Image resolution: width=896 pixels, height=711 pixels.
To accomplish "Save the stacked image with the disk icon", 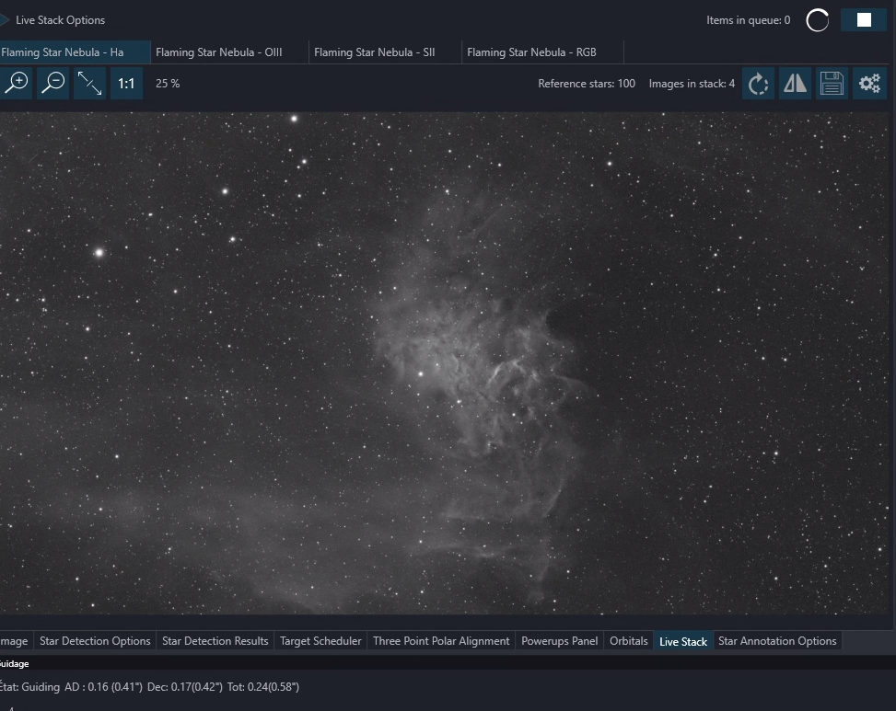I will pos(832,84).
